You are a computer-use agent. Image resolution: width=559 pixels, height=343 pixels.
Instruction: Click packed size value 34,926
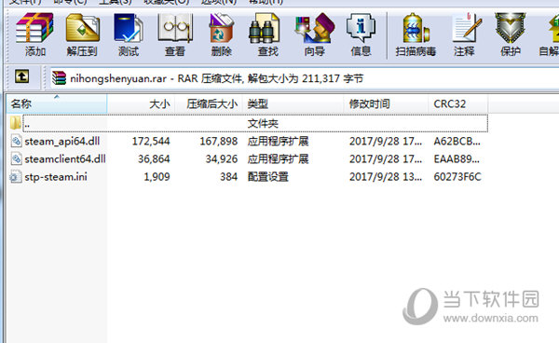(222, 158)
